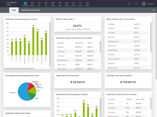Click Northridge row in Labor % table
The image size is (157, 117).
pyautogui.click(x=127, y=50)
